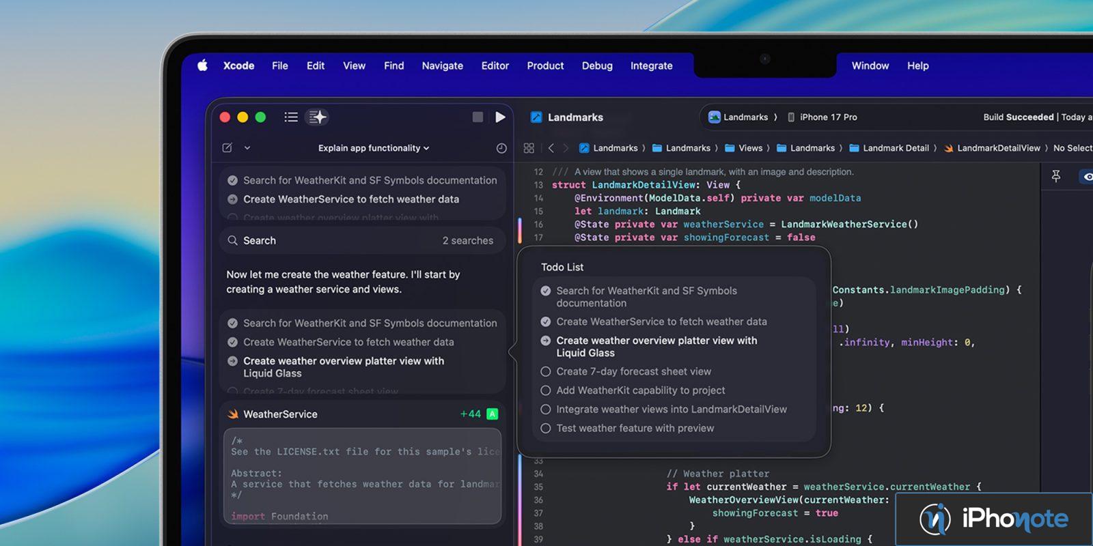Click the green A status badge on WeatherService
Screen dimensions: 1093x546
point(493,414)
